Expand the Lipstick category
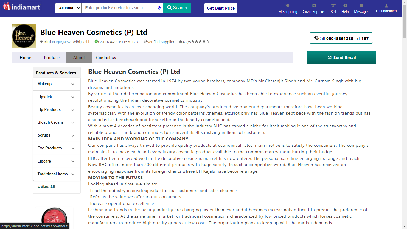Screen dimensions: 407x229 [x=73, y=97]
